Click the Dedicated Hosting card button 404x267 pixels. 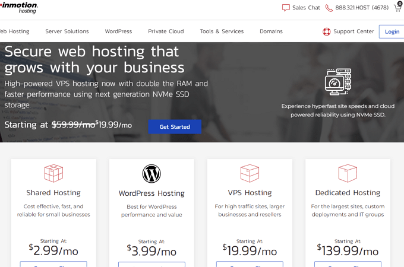coord(348,264)
